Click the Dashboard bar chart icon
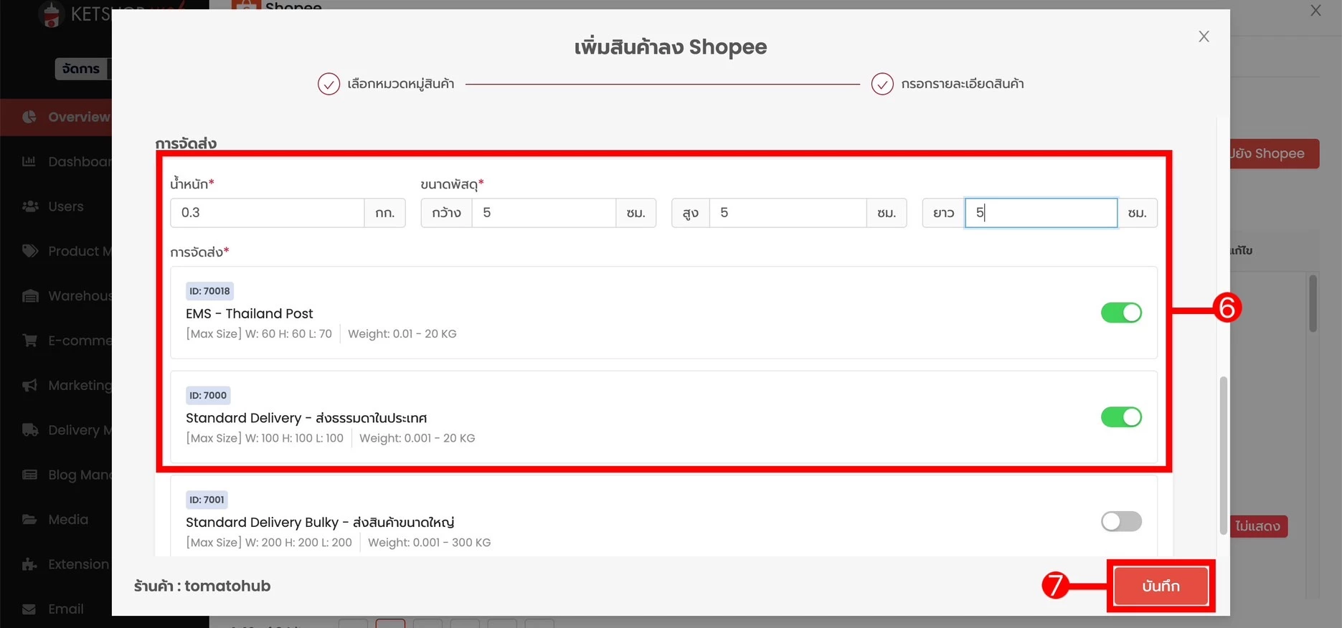The width and height of the screenshot is (1342, 628). point(29,161)
